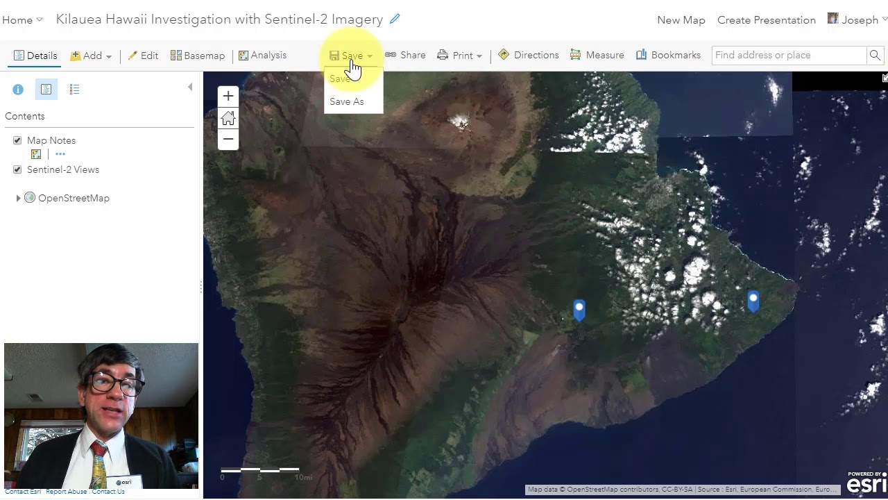Viewport: 888px width, 500px height.
Task: Click the map title text
Action: (x=219, y=19)
